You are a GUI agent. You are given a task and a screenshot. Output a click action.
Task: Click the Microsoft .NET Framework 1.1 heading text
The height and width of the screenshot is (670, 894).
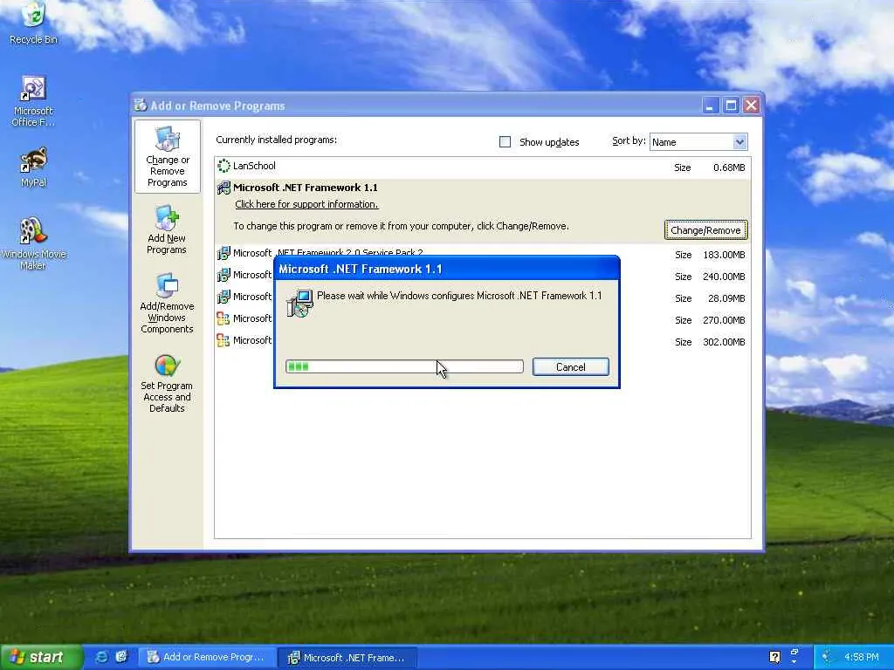click(305, 188)
